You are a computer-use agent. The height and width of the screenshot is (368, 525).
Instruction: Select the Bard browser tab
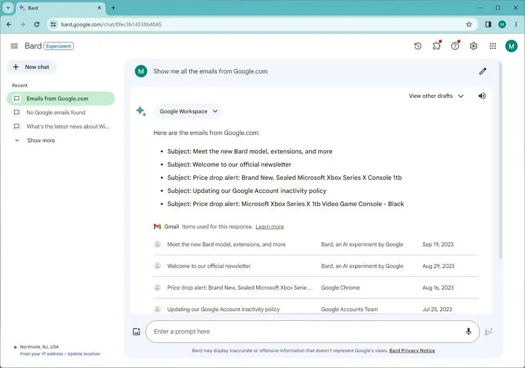coord(56,8)
